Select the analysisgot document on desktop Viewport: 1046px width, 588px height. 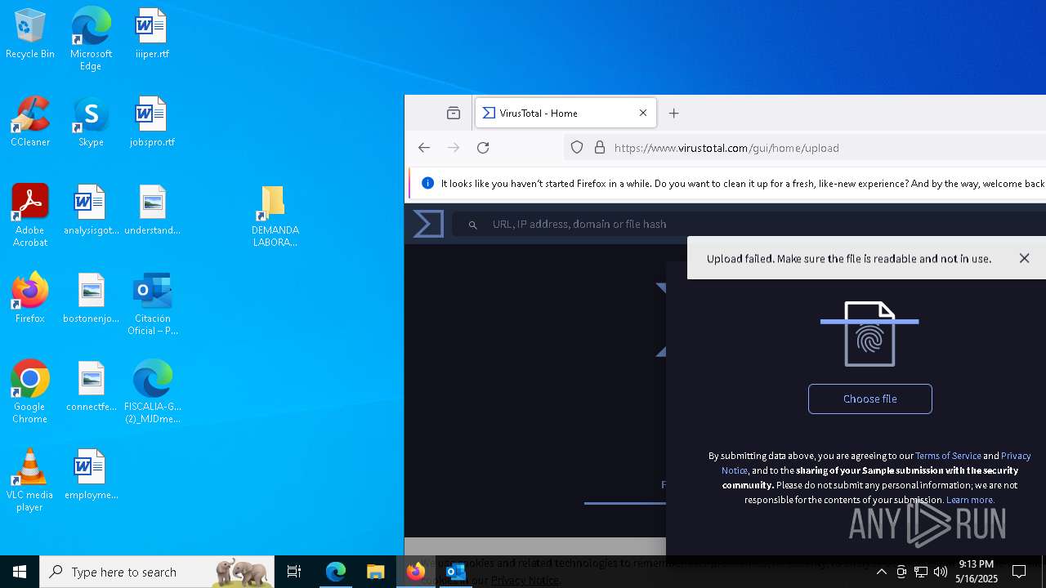[x=91, y=211]
